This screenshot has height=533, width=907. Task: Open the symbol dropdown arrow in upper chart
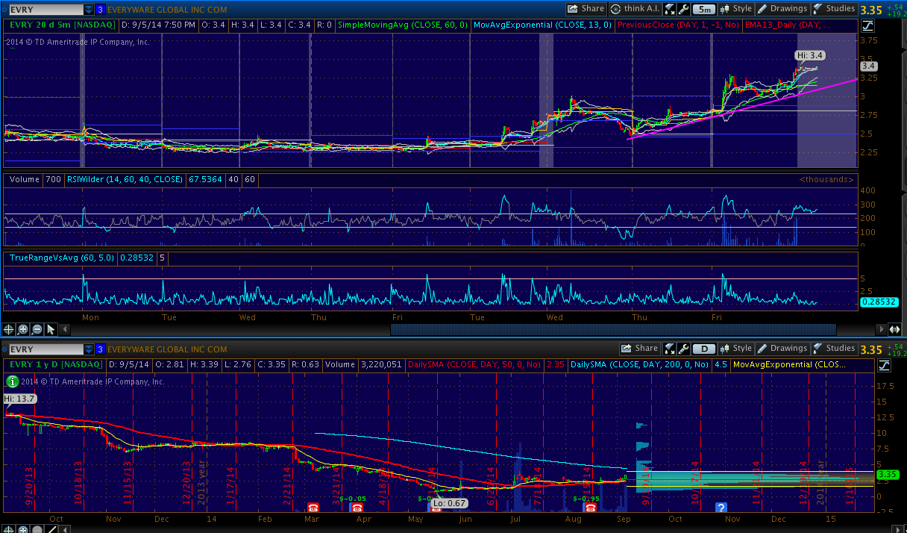click(90, 10)
